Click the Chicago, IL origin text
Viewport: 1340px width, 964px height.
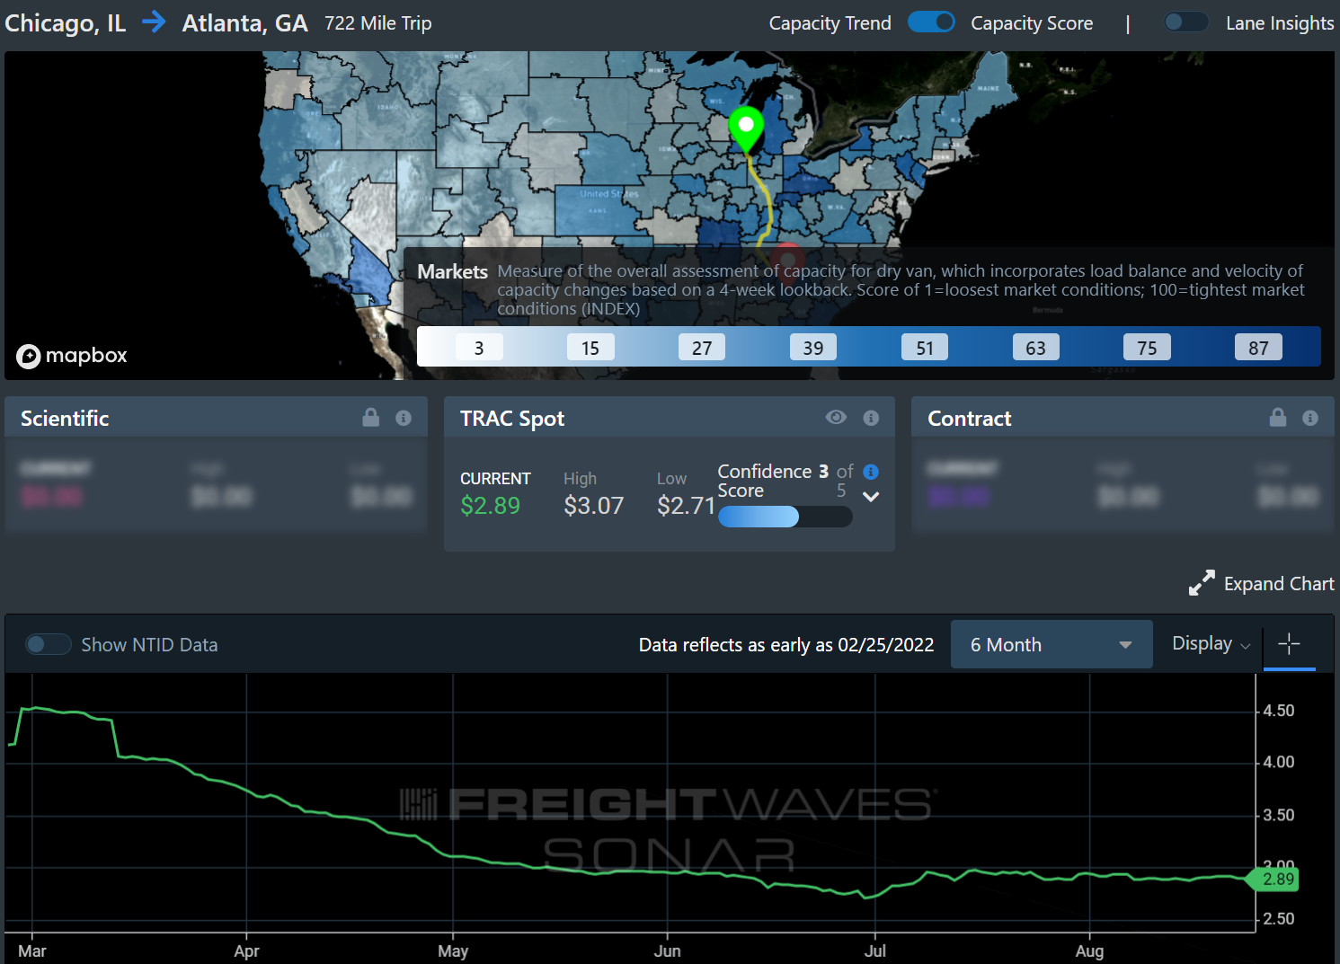tap(66, 23)
